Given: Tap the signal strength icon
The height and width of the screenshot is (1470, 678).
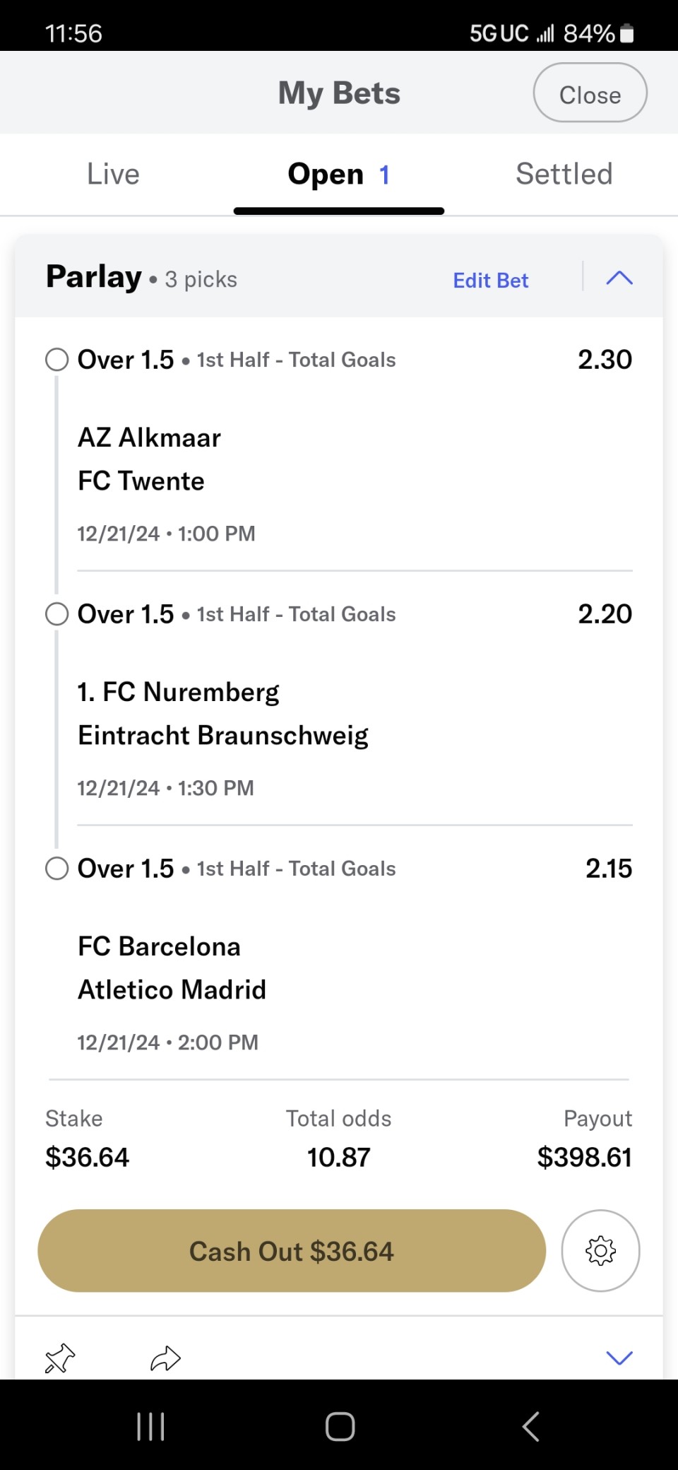Looking at the screenshot, I should [x=545, y=33].
